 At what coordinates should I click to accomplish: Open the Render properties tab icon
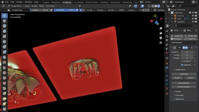(167, 36)
